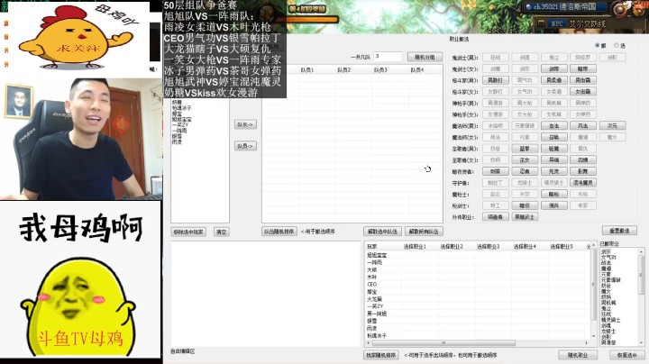Viewport: 649px width, 364px height.
Task: Click the 玩家随机排序 player random sort button
Action: (x=380, y=355)
